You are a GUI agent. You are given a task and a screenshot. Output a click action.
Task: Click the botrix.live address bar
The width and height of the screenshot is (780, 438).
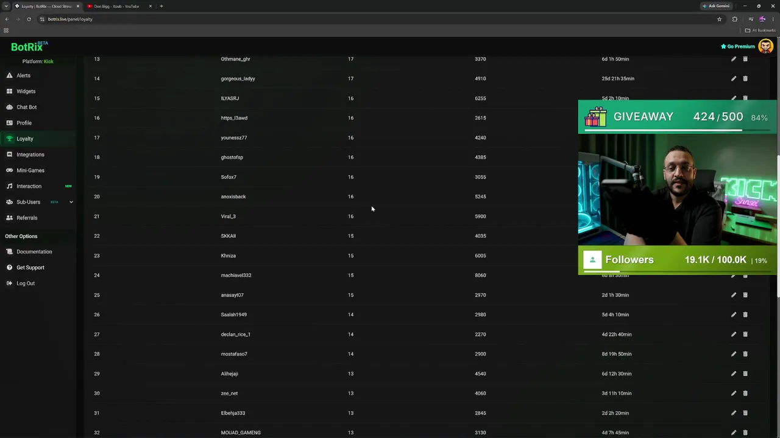378,19
